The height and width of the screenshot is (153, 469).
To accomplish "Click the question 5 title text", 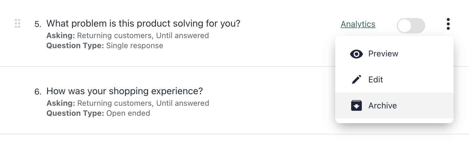I will tap(143, 23).
